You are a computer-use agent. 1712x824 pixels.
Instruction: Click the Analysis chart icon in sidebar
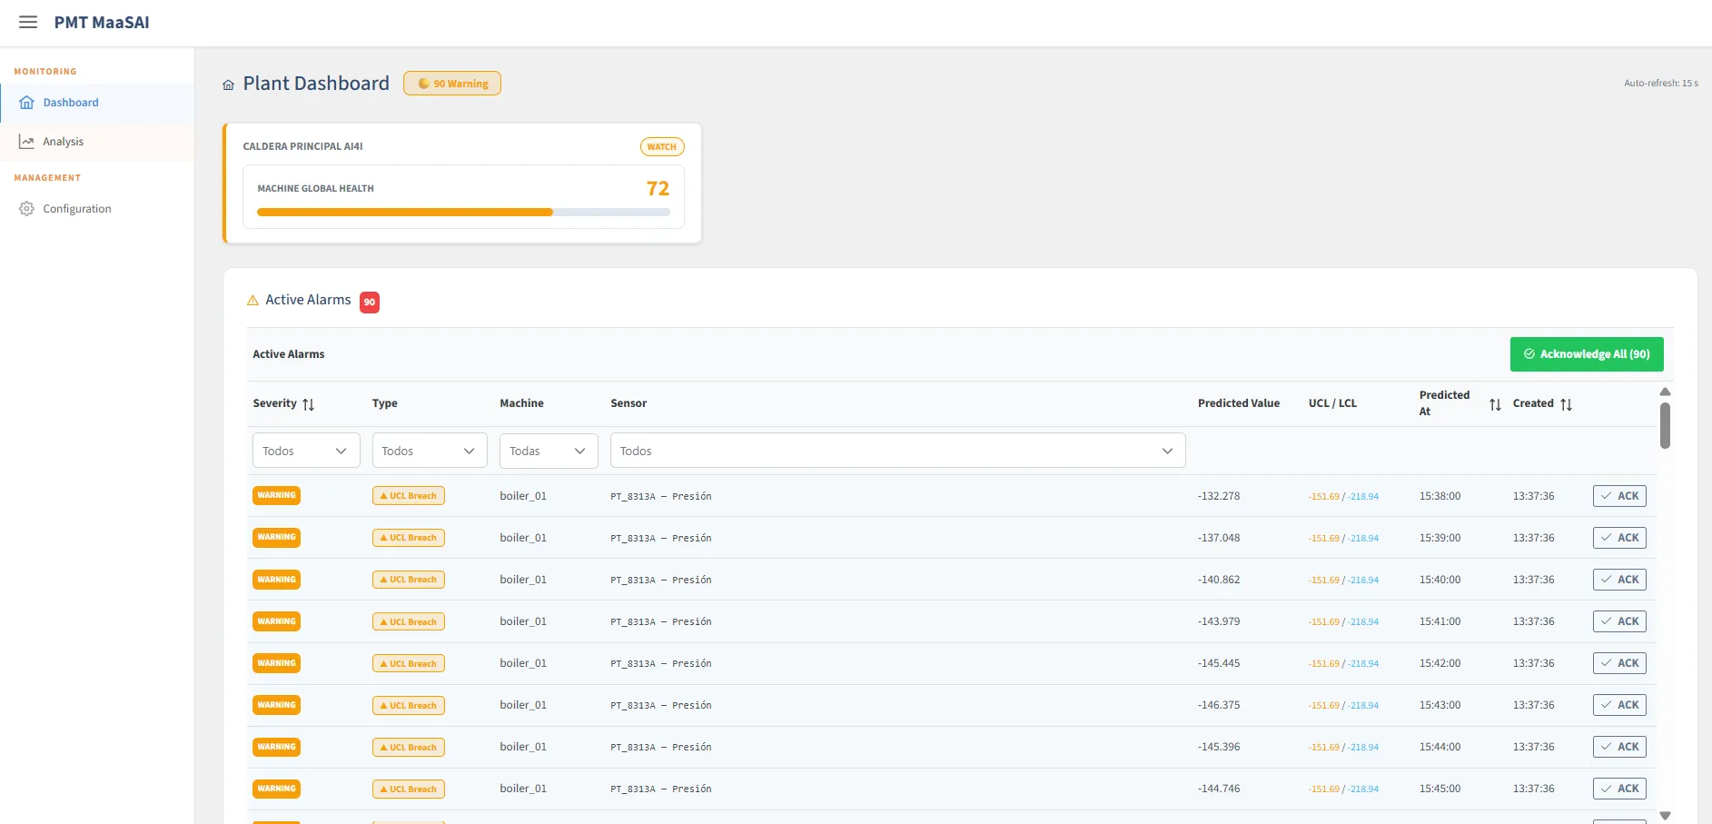coord(27,142)
